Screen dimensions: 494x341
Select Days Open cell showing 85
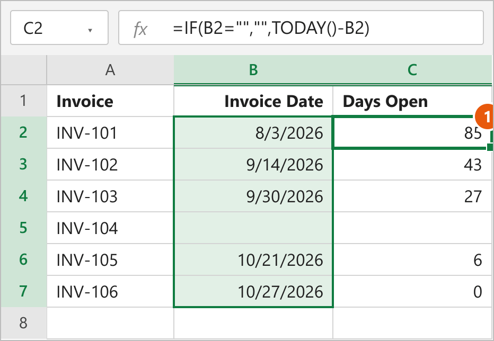(x=412, y=132)
